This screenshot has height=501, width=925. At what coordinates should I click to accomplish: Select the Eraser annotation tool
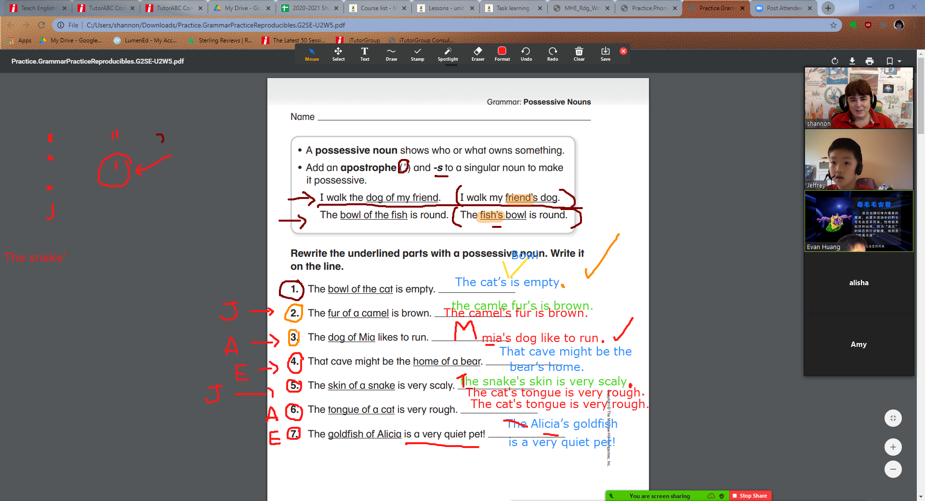pyautogui.click(x=478, y=54)
